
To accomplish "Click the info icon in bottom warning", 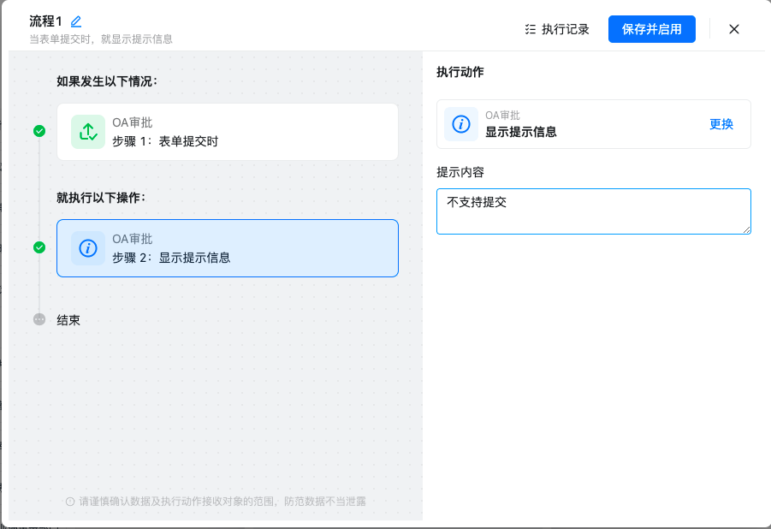I will (70, 502).
